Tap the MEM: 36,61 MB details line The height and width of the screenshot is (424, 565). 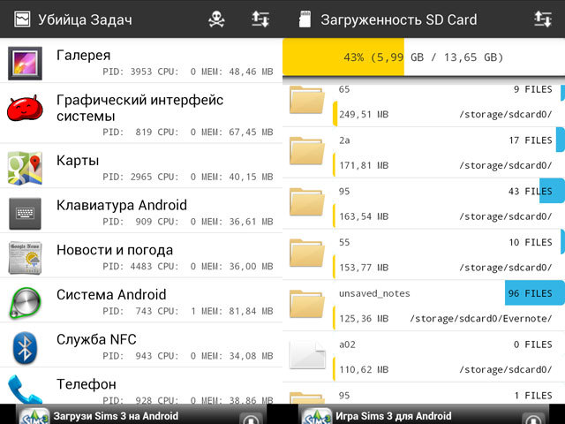[x=188, y=222]
